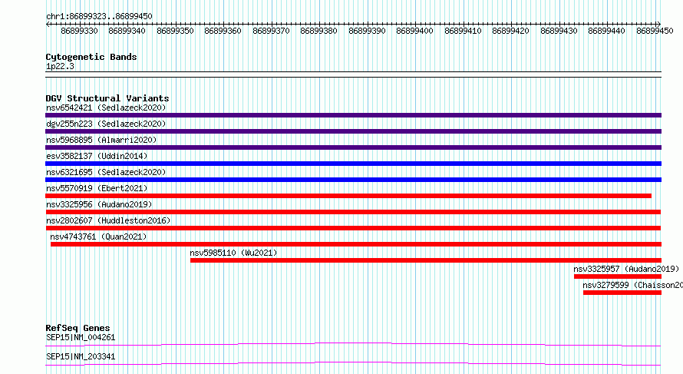Image resolution: width=683 pixels, height=374 pixels.
Task: Select the purple bar under nsv6542421
Action: (353, 115)
